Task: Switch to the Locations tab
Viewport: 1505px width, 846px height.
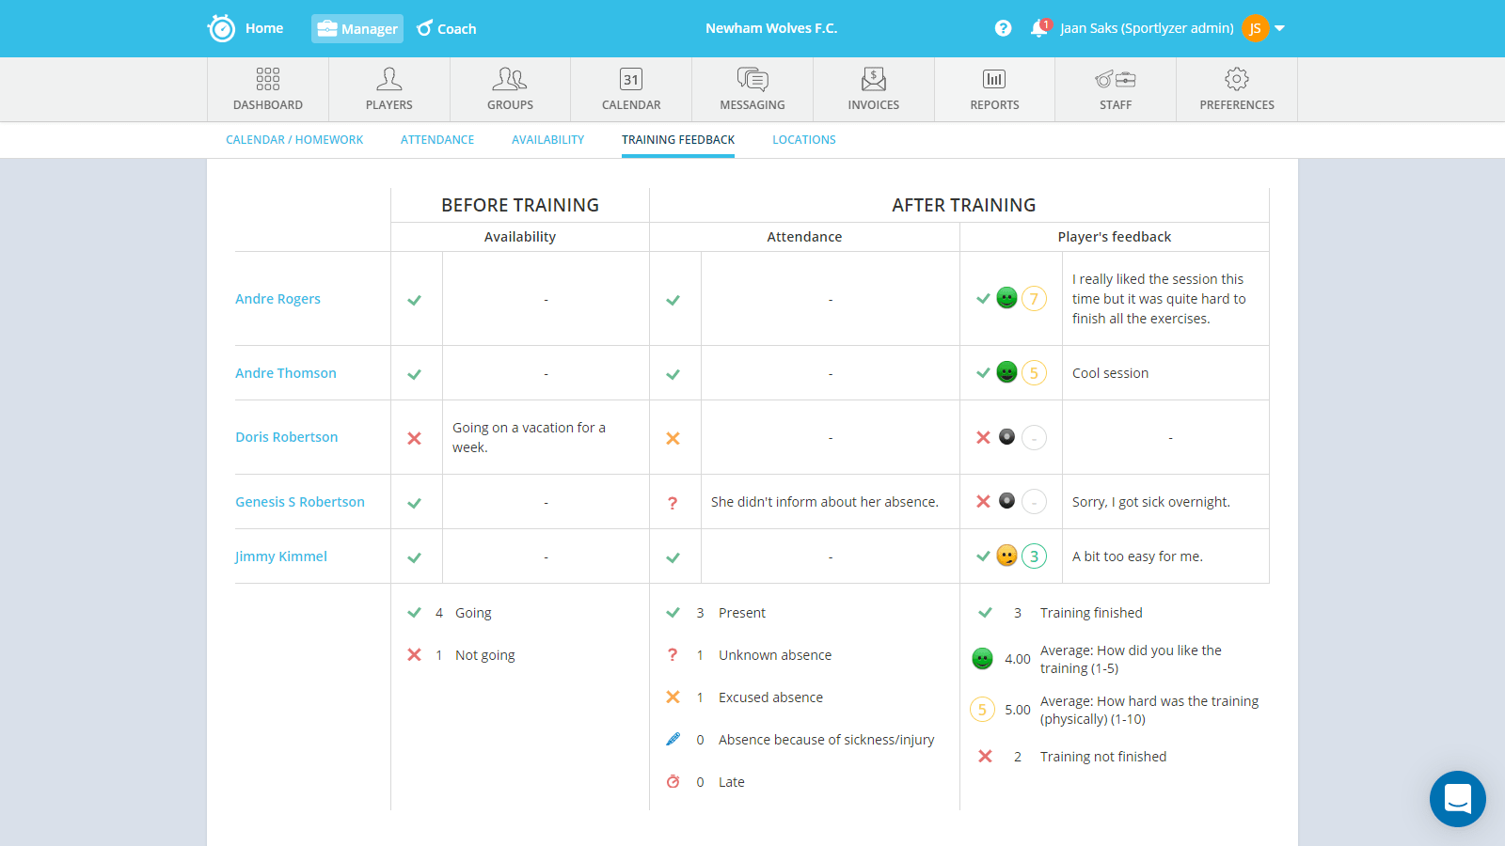Action: click(804, 140)
